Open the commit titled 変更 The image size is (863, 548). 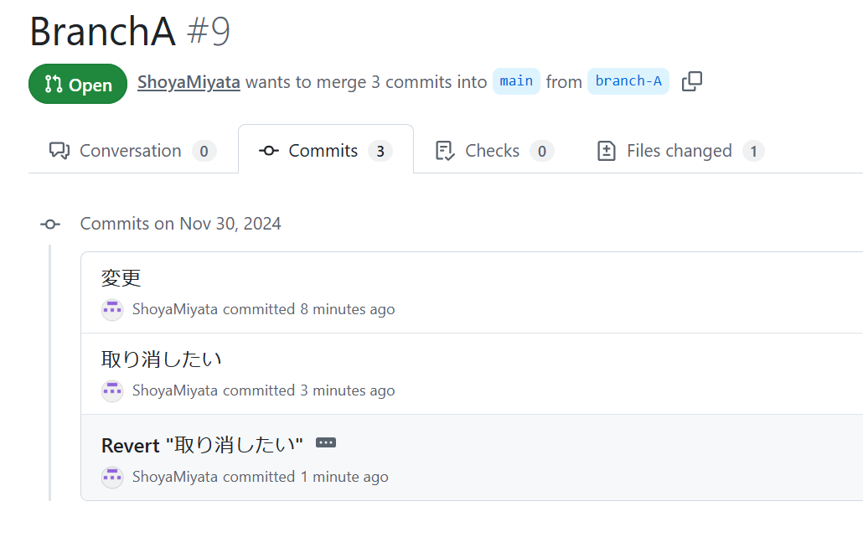pyautogui.click(x=121, y=278)
